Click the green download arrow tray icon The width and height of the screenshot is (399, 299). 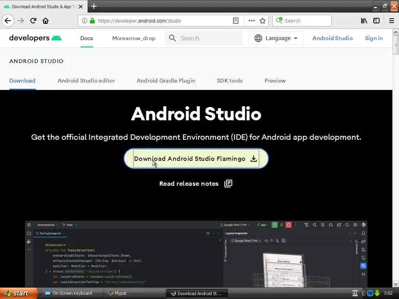click(x=377, y=294)
